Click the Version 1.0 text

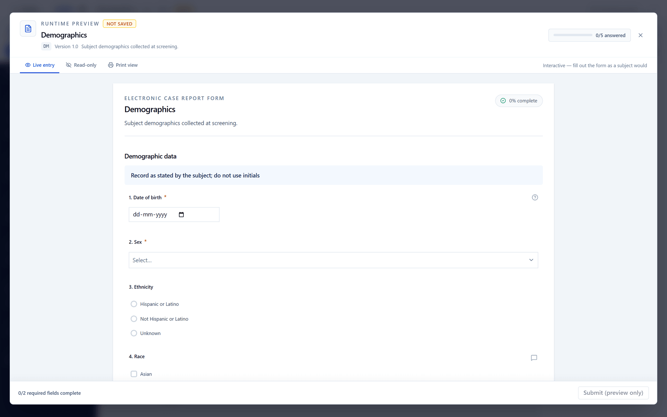point(66,47)
